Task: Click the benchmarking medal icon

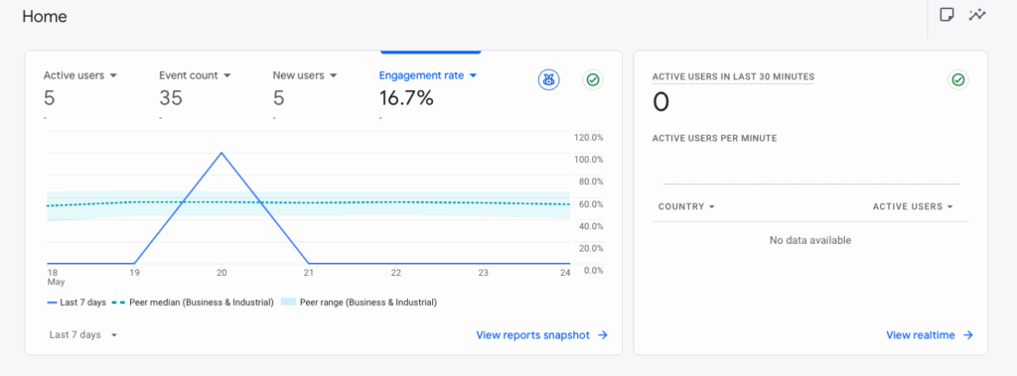Action: point(548,79)
